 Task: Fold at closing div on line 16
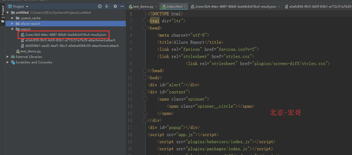coord(145,120)
